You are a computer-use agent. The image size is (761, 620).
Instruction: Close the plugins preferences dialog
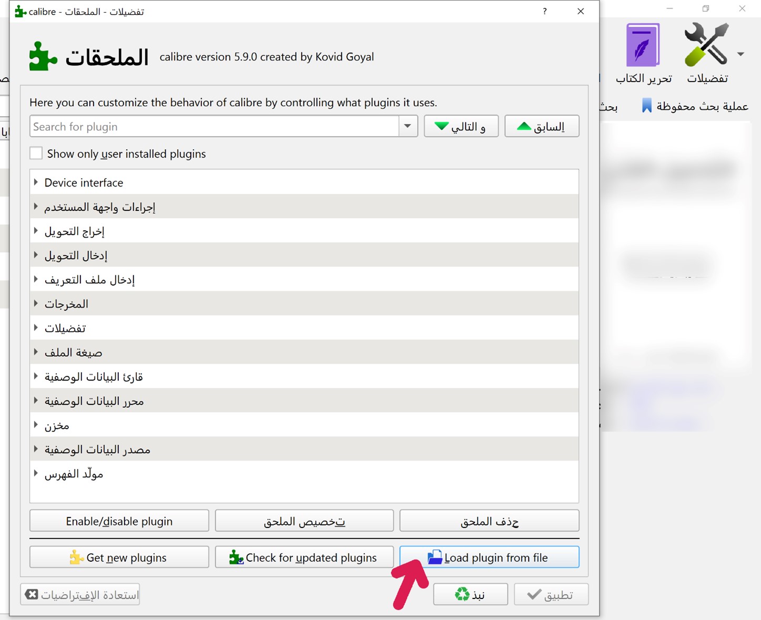click(x=581, y=11)
